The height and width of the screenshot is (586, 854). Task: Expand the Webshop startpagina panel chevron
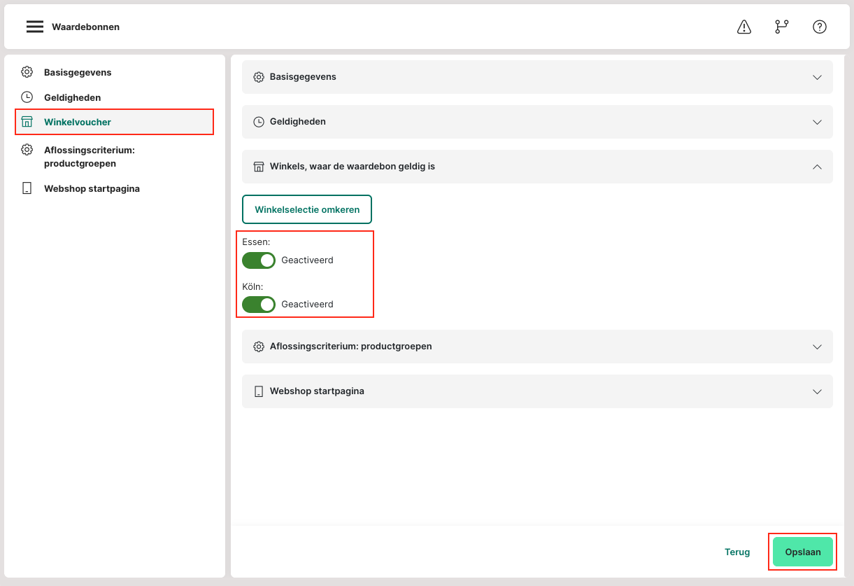817,391
